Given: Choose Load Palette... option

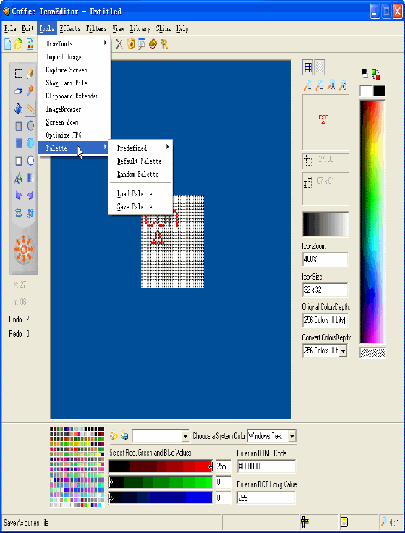Looking at the screenshot, I should pyautogui.click(x=140, y=194).
